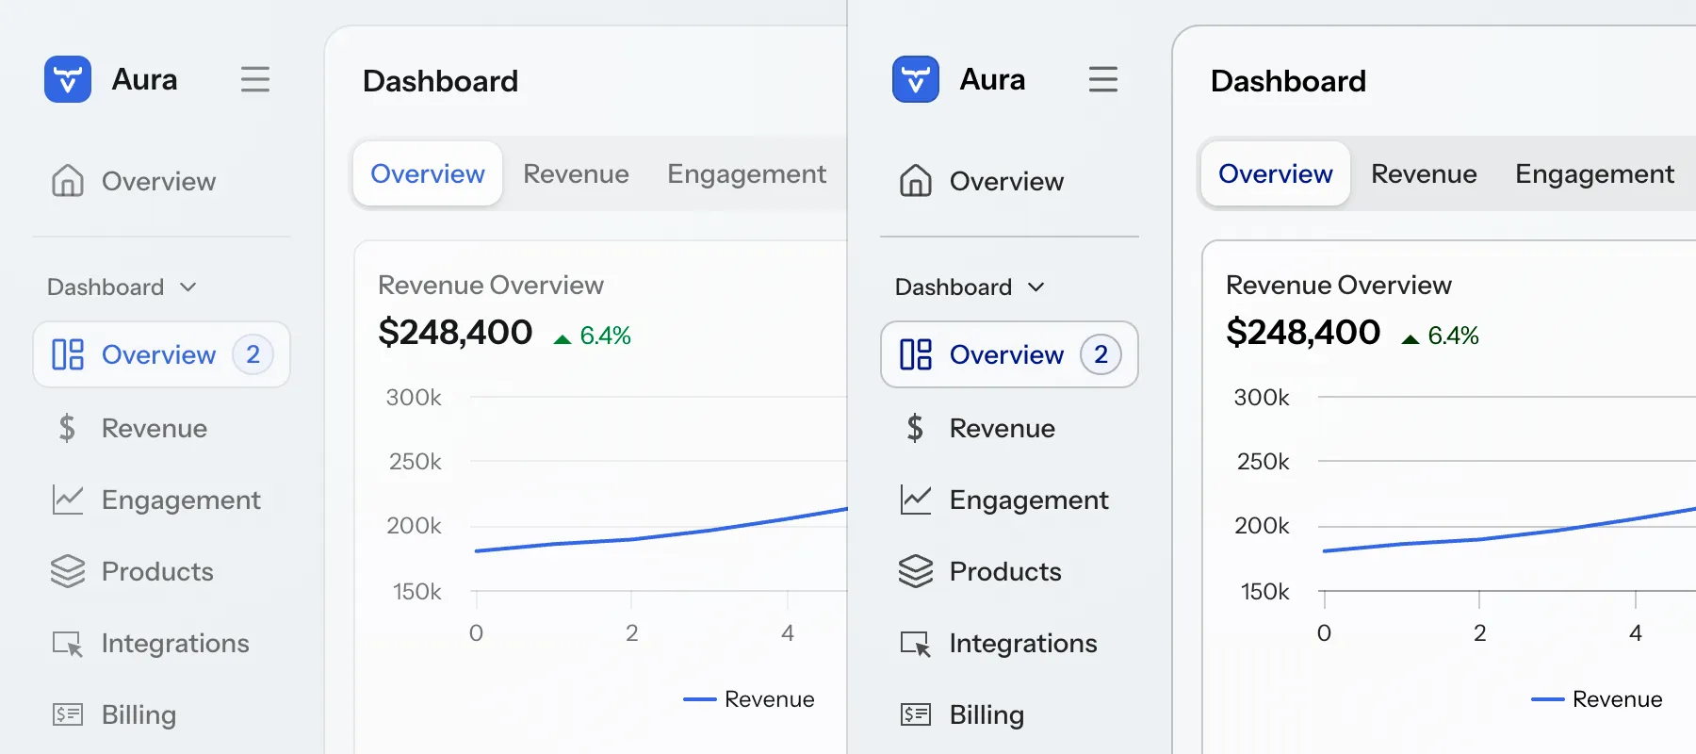Select the grid layout icon of the active Overview item in right sidebar
The image size is (1696, 754).
pos(916,354)
